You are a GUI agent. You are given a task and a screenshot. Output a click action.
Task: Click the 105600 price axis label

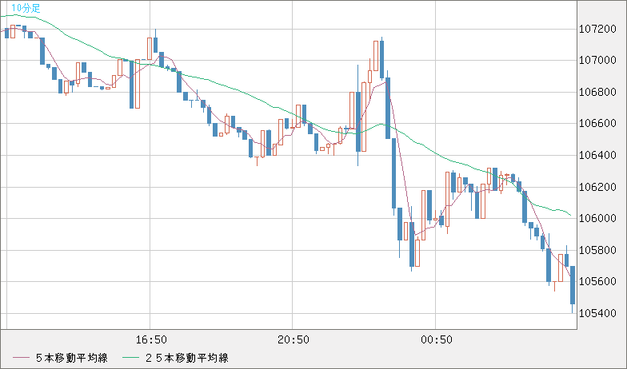pos(598,281)
